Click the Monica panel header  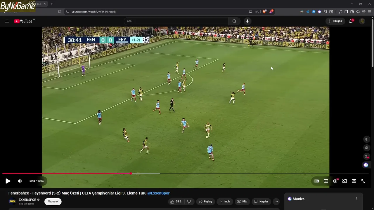296,199
